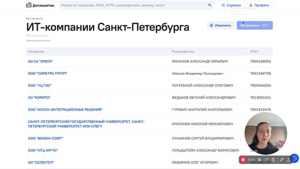Click the Руководитель column header
The image size is (300, 169).
point(183,51)
